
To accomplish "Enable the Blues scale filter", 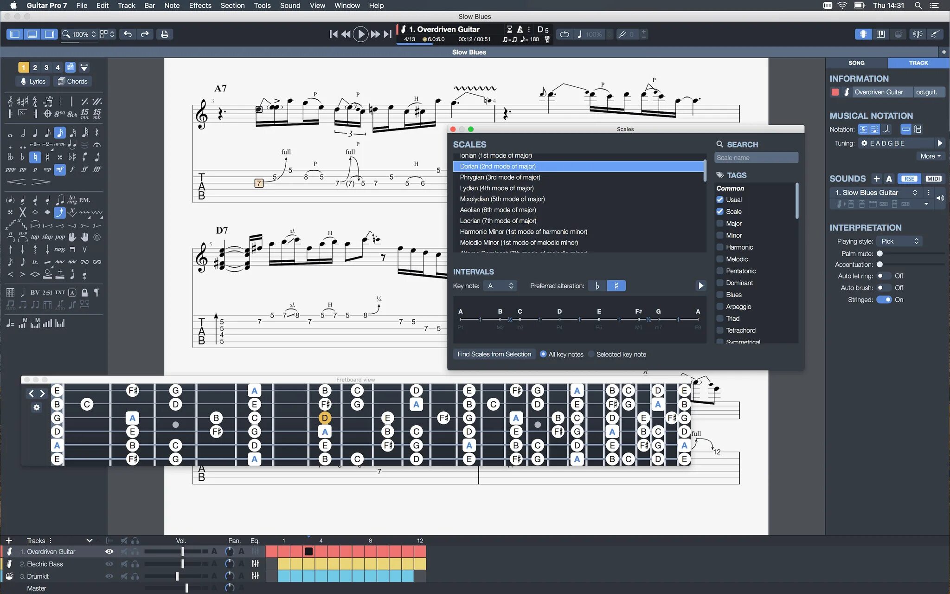I will [x=719, y=294].
